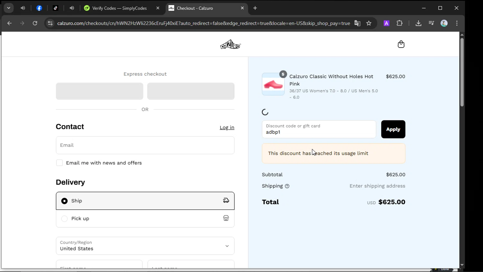Open the purple A extension icon

click(x=387, y=23)
